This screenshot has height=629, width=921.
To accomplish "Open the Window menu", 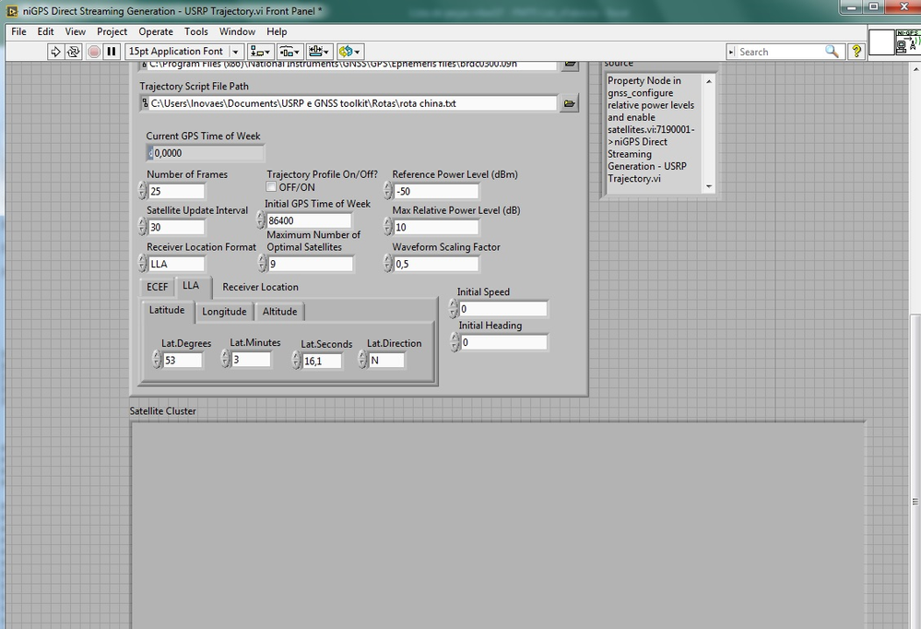I will click(x=237, y=31).
